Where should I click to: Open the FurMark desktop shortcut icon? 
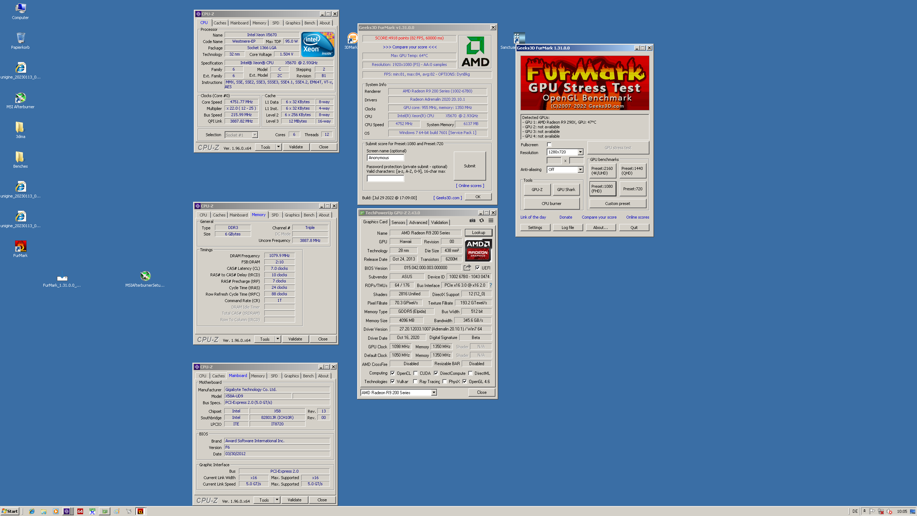click(x=20, y=247)
